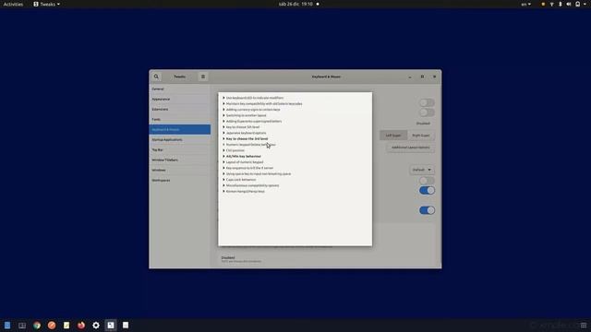Go to Fonts in Tweaks sidebar

pyautogui.click(x=179, y=120)
